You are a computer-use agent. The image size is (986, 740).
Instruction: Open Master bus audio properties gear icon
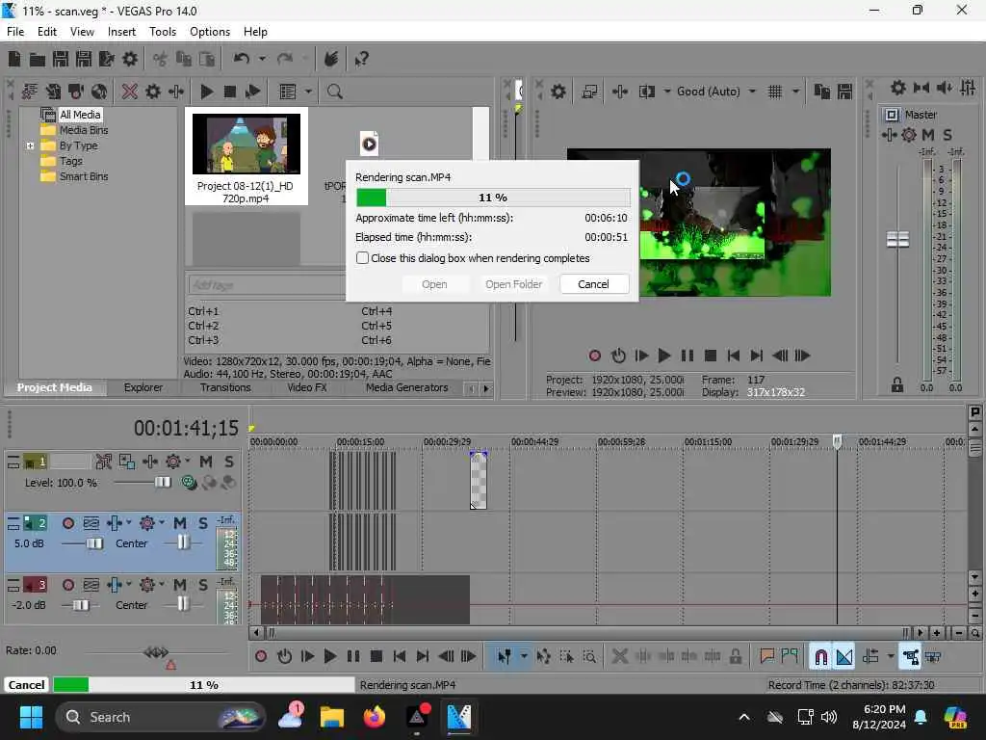[898, 88]
